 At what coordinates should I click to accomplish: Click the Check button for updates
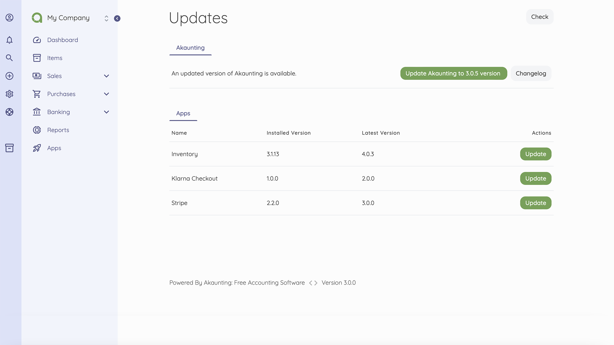(539, 17)
